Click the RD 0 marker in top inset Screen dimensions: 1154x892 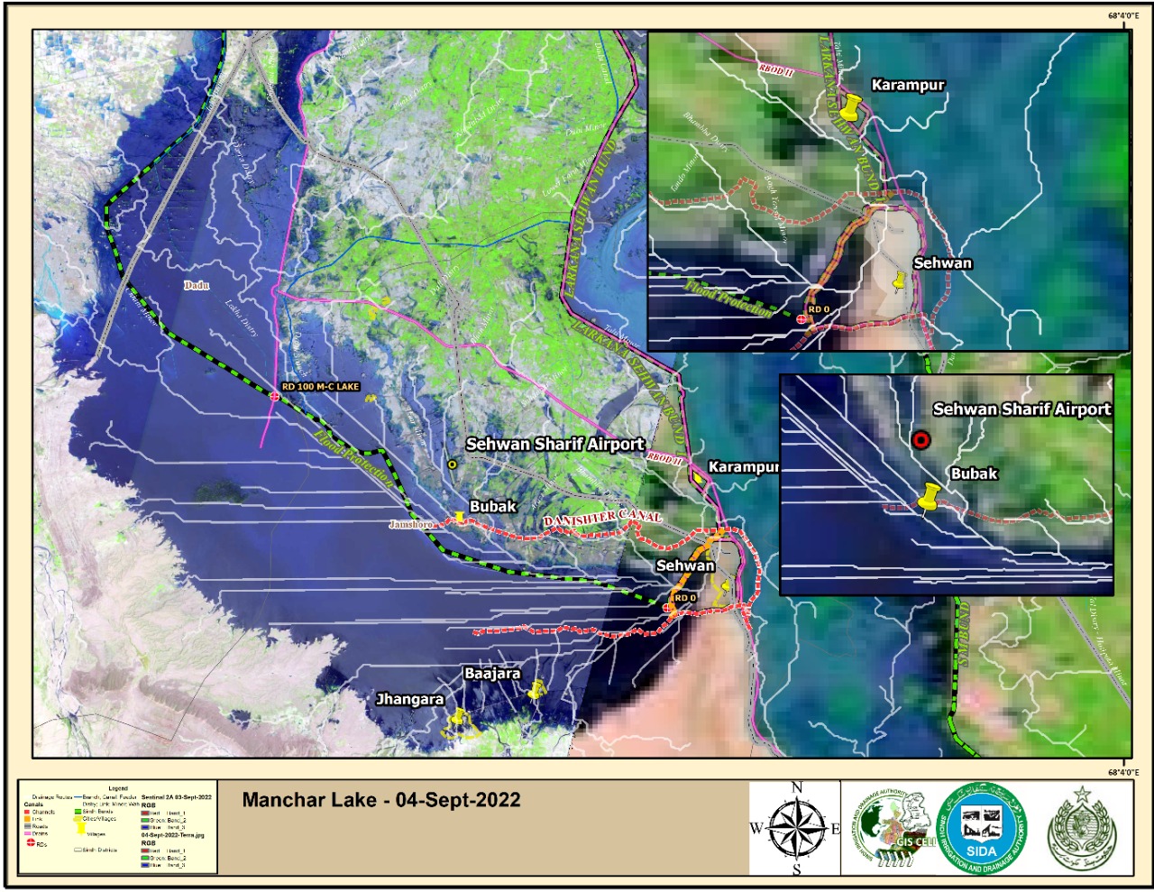pos(801,318)
